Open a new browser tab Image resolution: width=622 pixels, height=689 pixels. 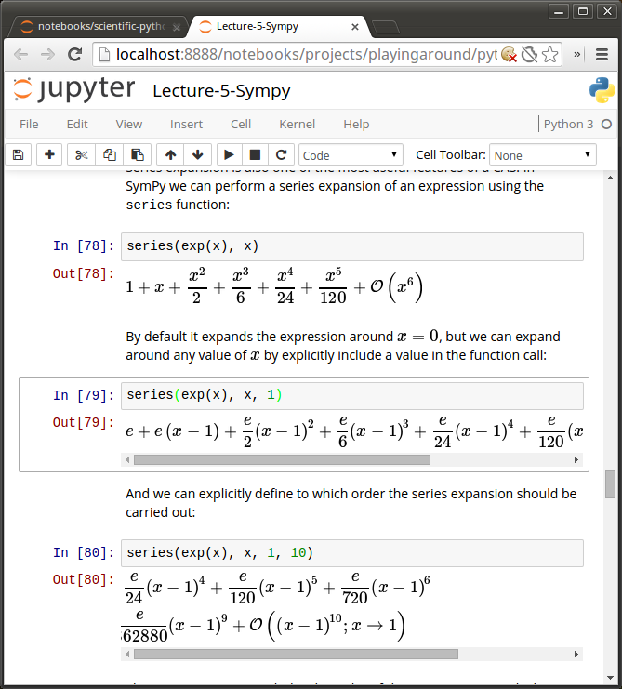tap(385, 27)
